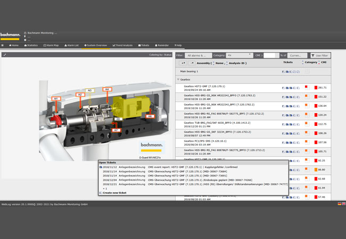Select sensor label A/5 on the turbine

tap(118, 119)
